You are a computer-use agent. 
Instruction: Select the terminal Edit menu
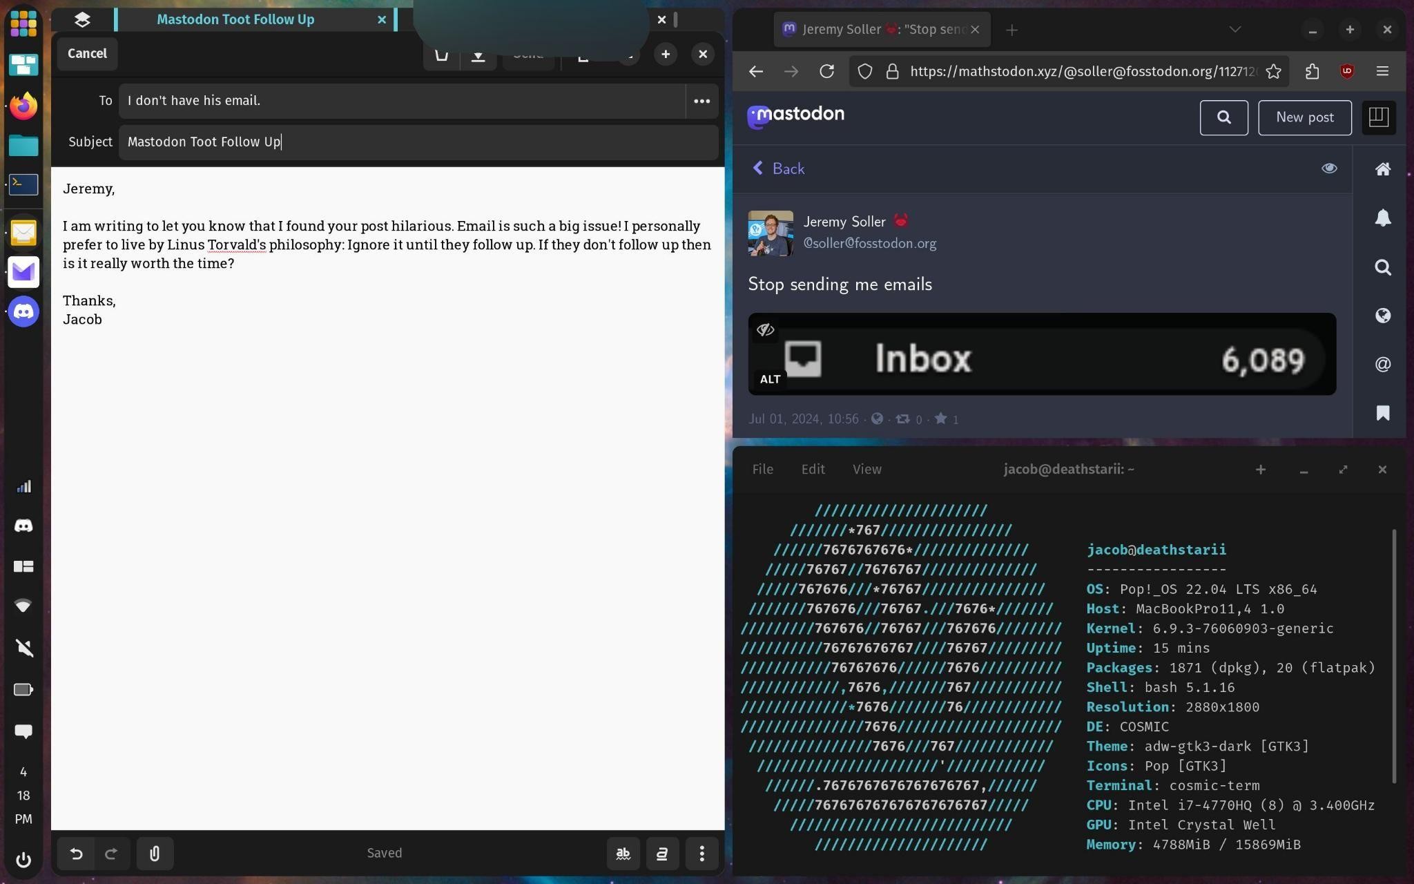pyautogui.click(x=813, y=468)
